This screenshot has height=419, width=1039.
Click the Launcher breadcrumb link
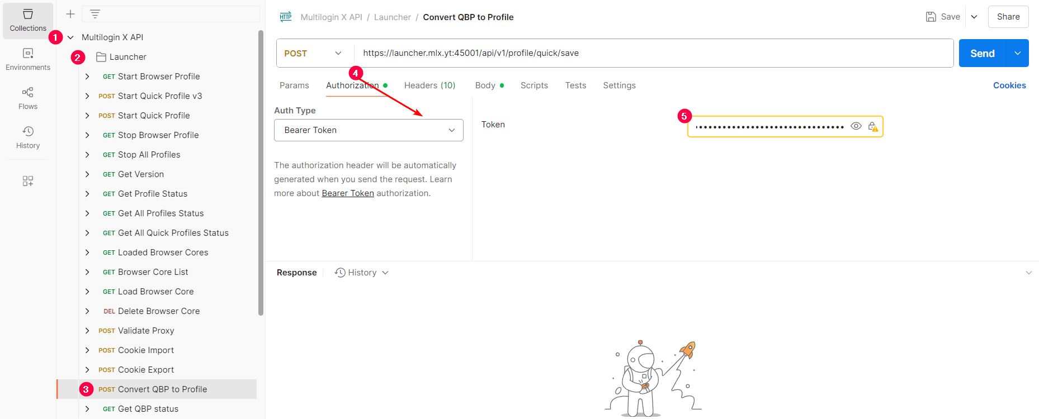click(x=392, y=17)
